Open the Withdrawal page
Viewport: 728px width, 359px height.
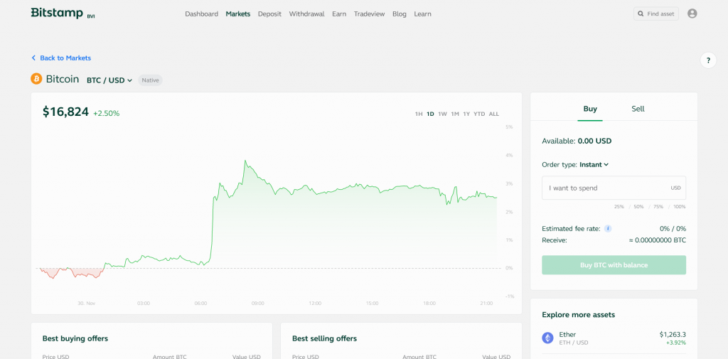[x=307, y=14]
